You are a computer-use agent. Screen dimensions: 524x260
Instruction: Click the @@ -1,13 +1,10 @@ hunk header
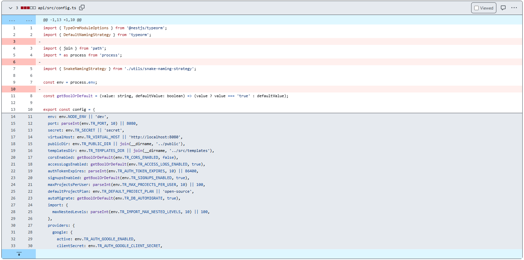62,20
